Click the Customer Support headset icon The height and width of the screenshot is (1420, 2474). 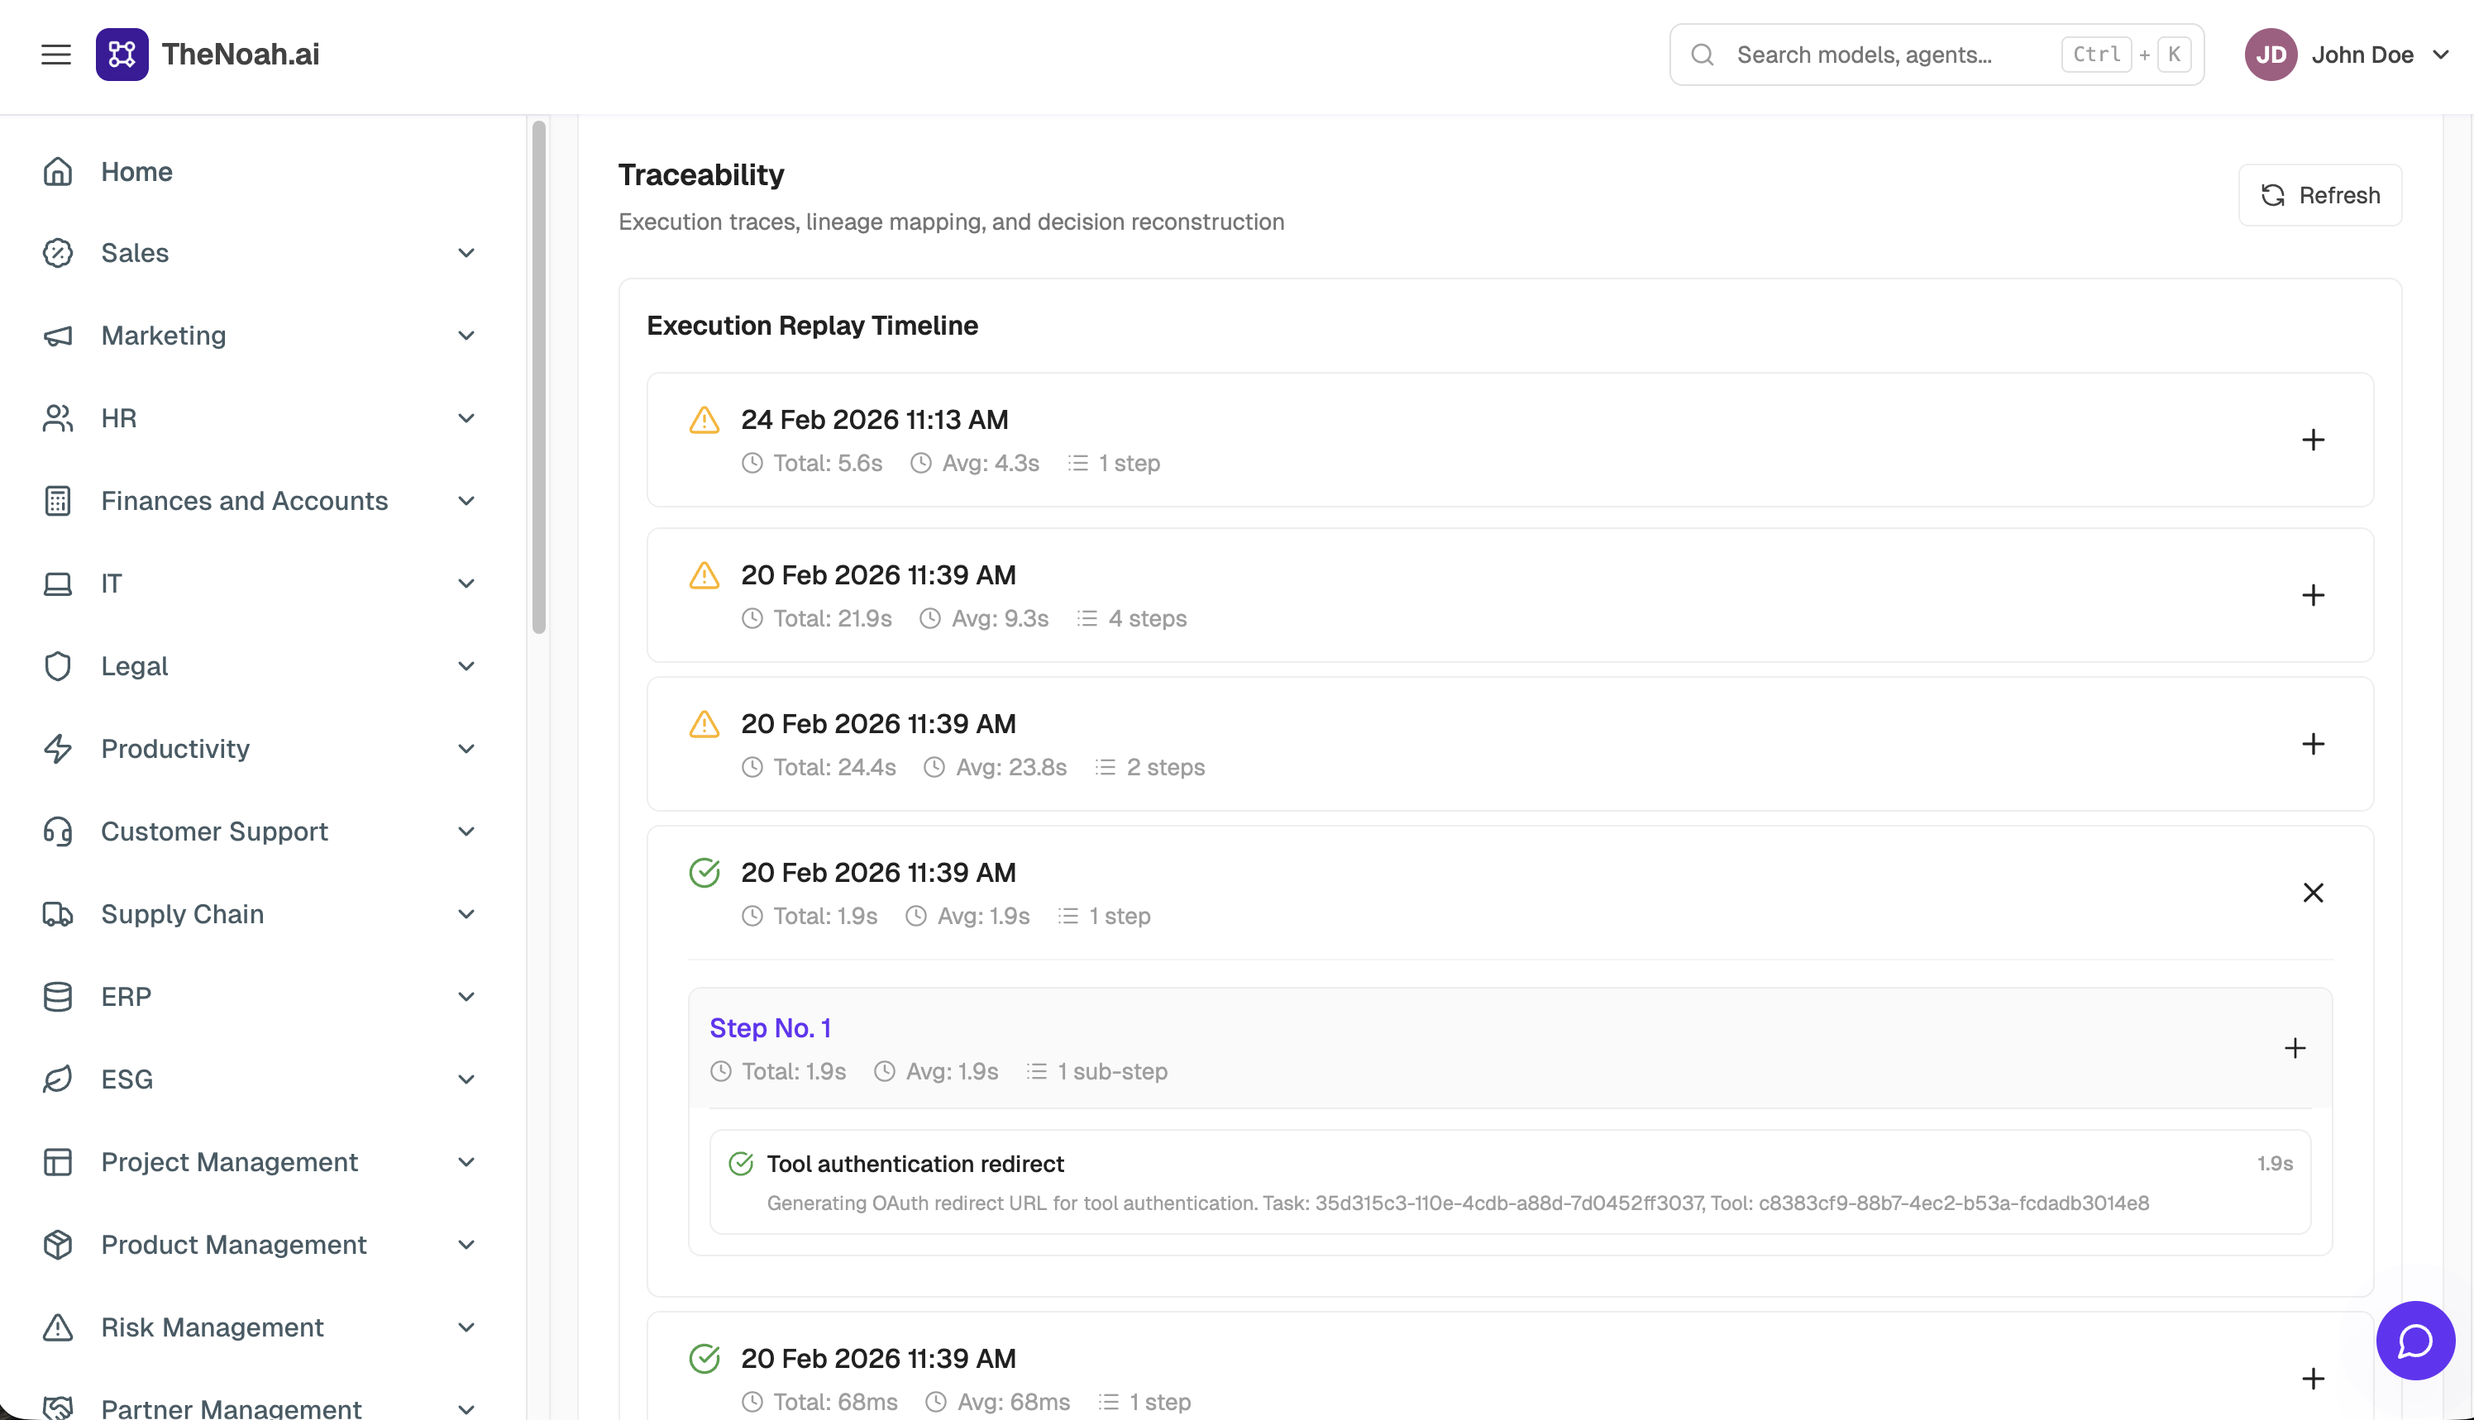pyautogui.click(x=58, y=831)
